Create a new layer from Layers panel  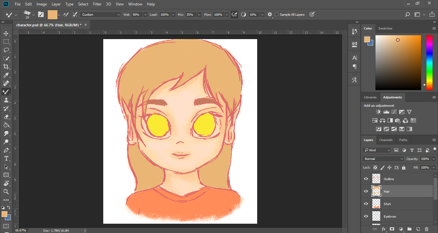[x=418, y=229]
